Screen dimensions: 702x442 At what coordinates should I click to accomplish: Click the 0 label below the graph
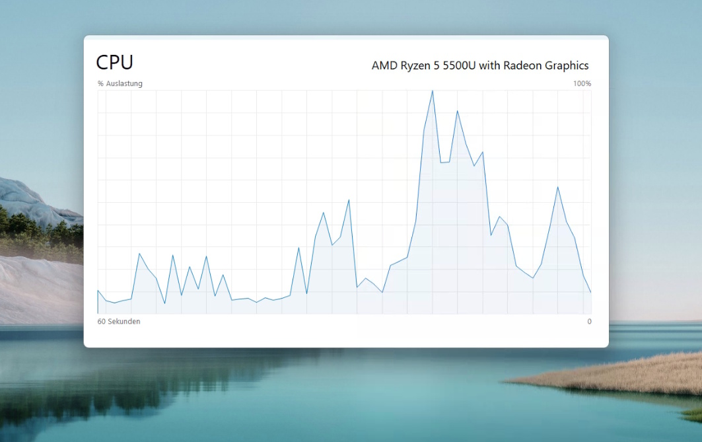[589, 322]
